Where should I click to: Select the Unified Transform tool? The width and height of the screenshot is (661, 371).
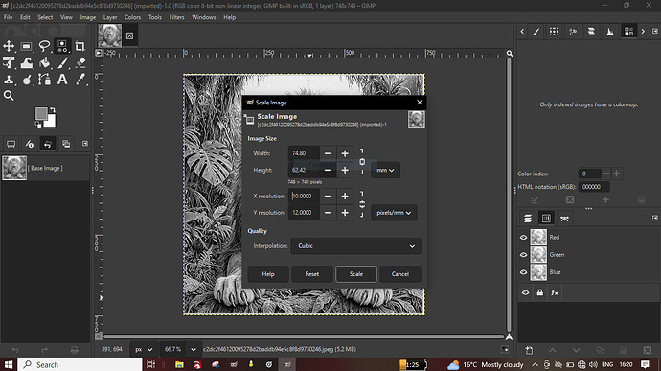[x=9, y=63]
